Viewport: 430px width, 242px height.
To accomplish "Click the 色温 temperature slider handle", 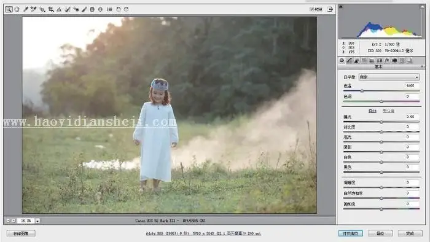I will (x=362, y=91).
